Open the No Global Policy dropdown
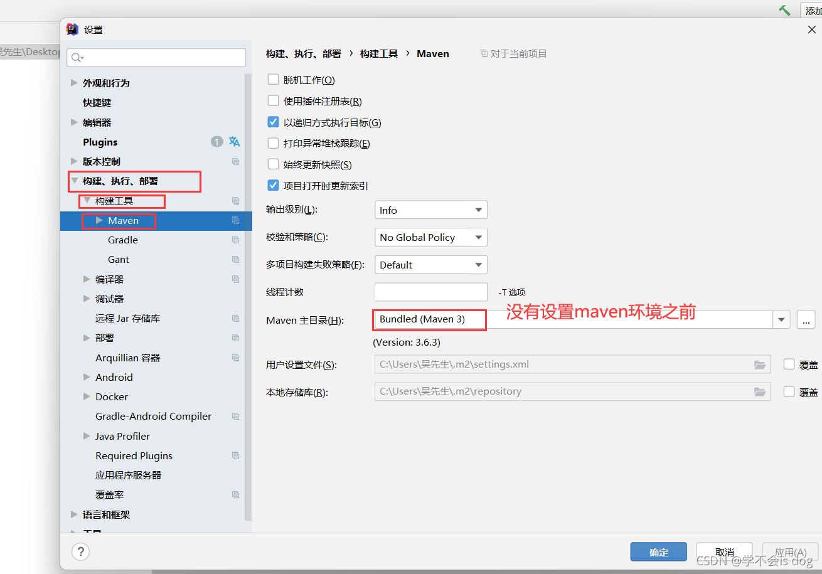 tap(430, 237)
